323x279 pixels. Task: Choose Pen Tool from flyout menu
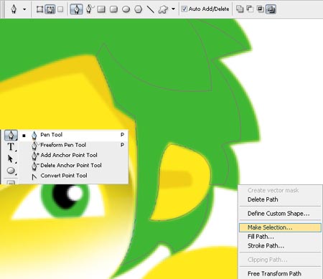click(74, 135)
